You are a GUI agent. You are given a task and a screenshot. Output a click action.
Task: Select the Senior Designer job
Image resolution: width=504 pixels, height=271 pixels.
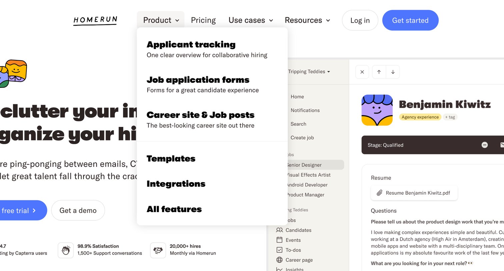[x=315, y=165]
